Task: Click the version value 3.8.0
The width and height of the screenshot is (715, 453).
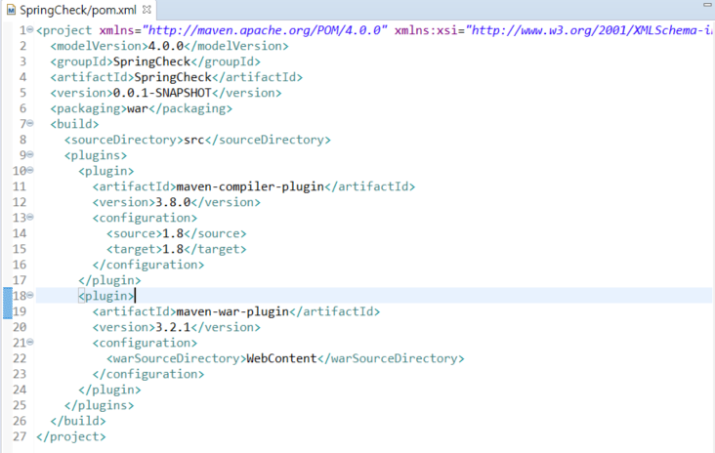Action: point(173,202)
